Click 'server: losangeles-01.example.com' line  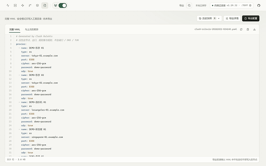pyautogui.click(x=42, y=110)
